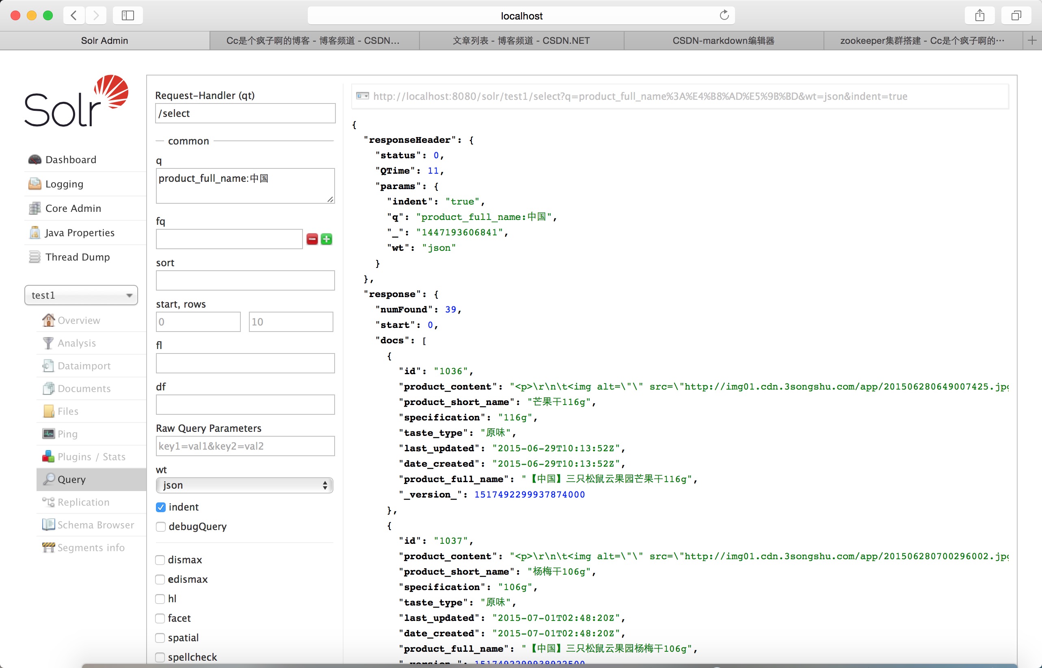Click the Safari share icon

(979, 15)
